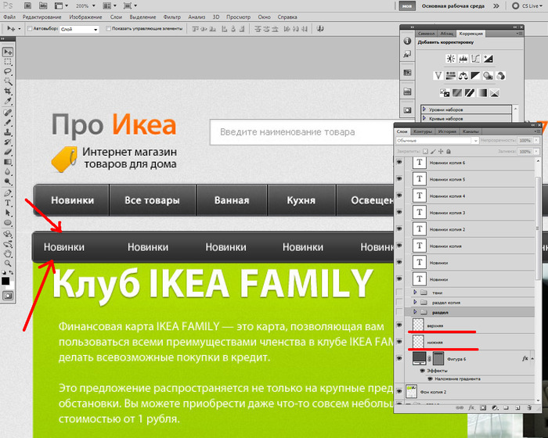Viewport: 548px width, 438px height.
Task: Open the Фильтр menu
Action: pyautogui.click(x=172, y=16)
